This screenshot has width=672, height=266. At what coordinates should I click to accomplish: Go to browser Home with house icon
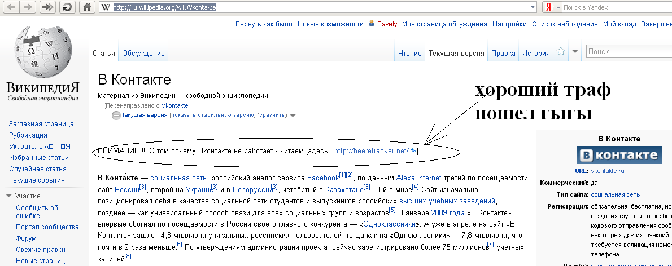pos(88,7)
